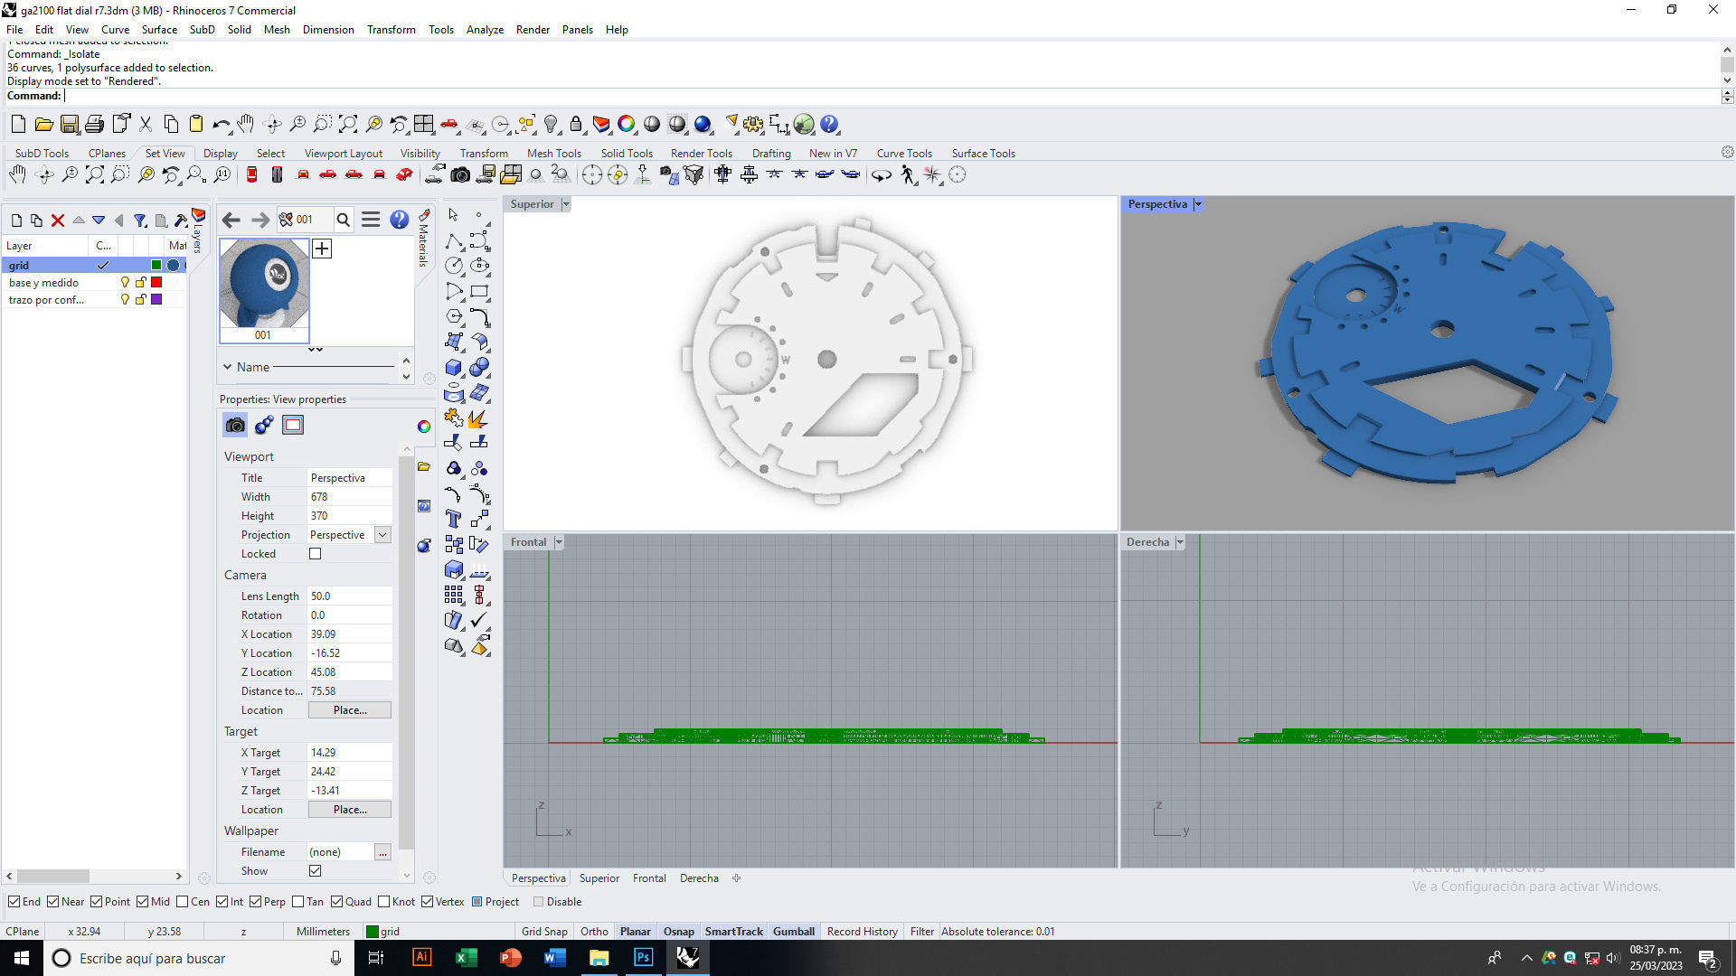This screenshot has width=1736, height=976.
Task: Toggle the End osnap checkbox
Action: tap(14, 901)
